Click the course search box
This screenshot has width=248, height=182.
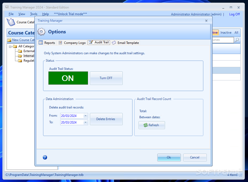(223, 40)
